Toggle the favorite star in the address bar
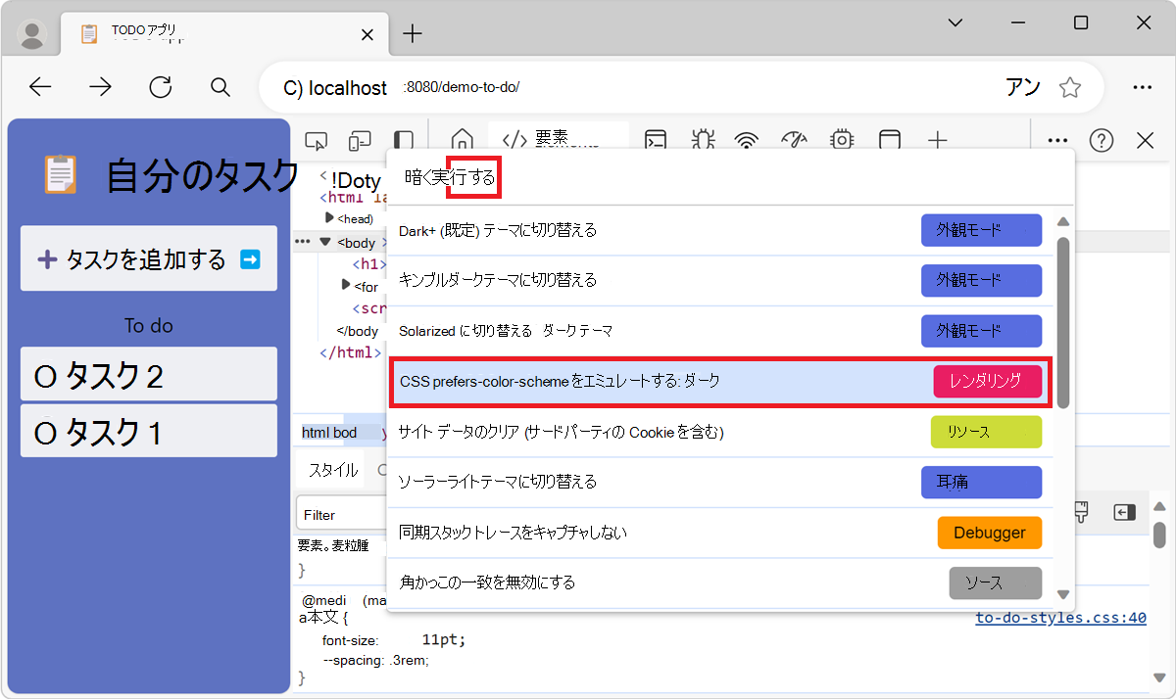 (x=1070, y=86)
